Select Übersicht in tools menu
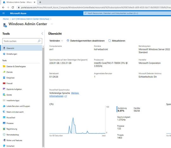 (21, 48)
